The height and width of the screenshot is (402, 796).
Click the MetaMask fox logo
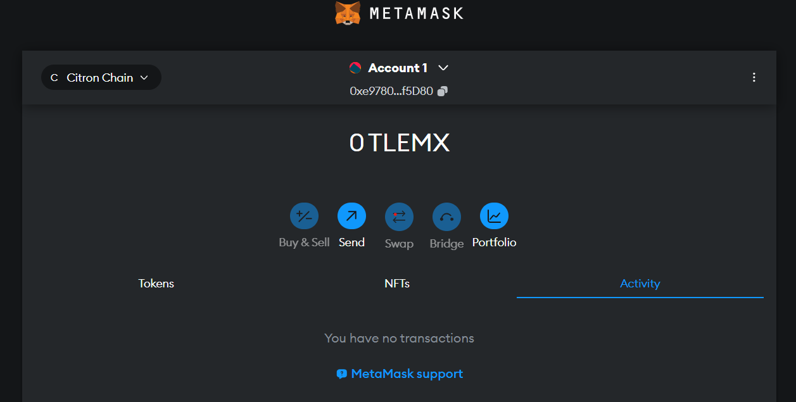pos(346,12)
